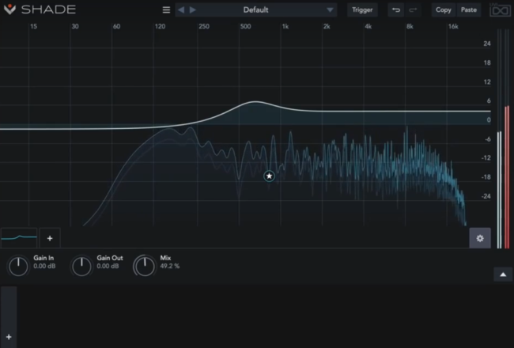Select the filter band shape thumbnail
This screenshot has height=348, width=514.
coord(19,236)
